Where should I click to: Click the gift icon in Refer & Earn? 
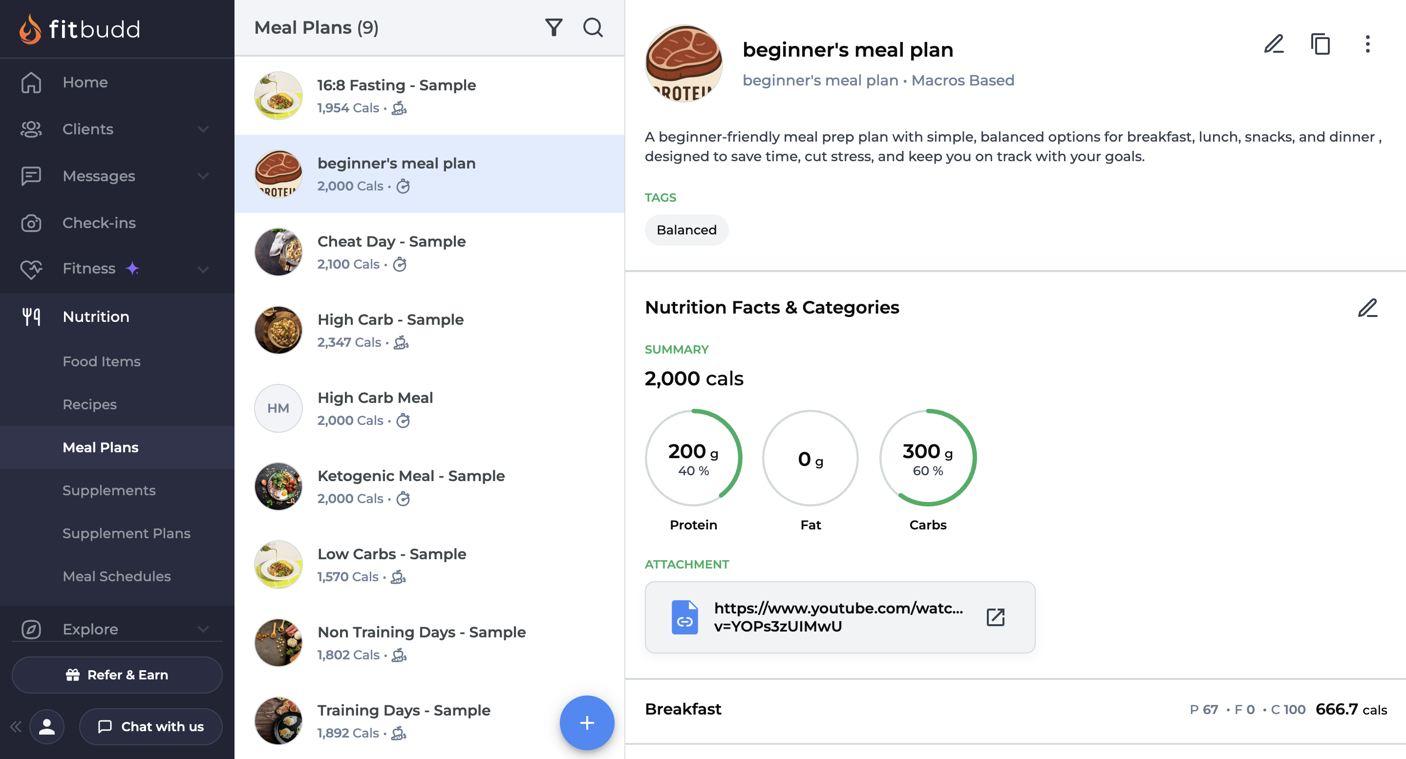coord(73,675)
